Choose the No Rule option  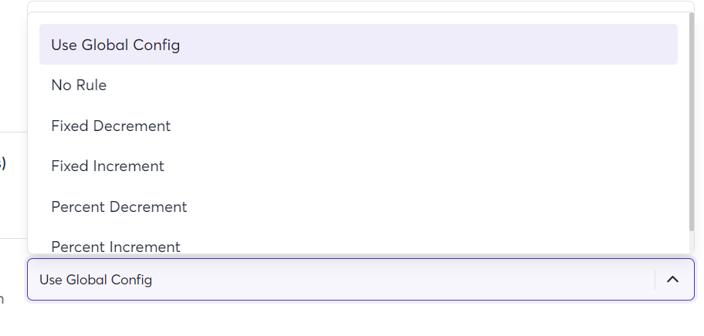point(358,85)
